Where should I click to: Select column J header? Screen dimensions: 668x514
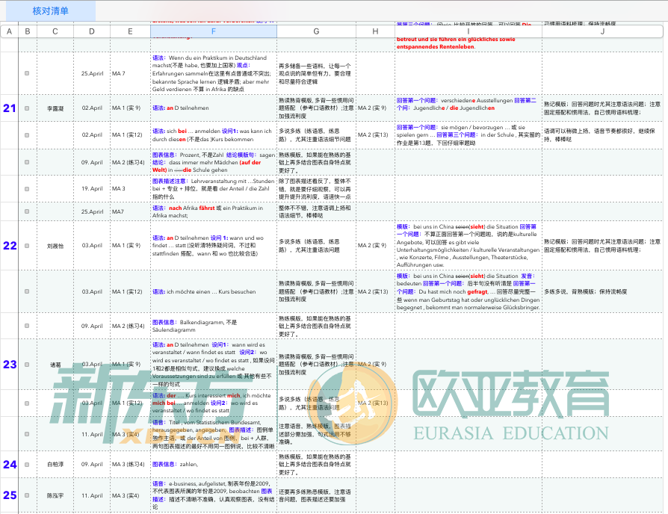point(602,31)
